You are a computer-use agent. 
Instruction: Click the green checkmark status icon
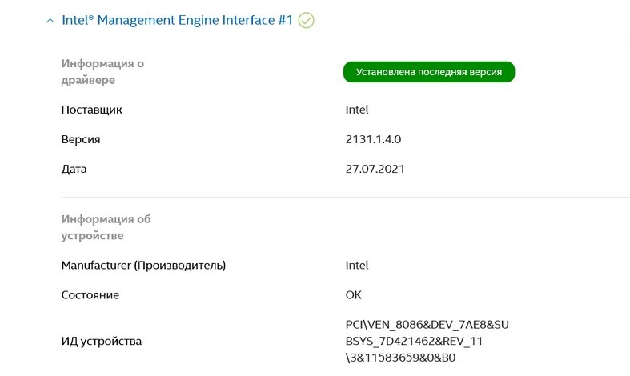[x=306, y=21]
